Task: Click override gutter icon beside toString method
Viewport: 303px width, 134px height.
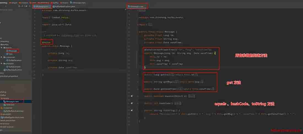Action: [132, 110]
